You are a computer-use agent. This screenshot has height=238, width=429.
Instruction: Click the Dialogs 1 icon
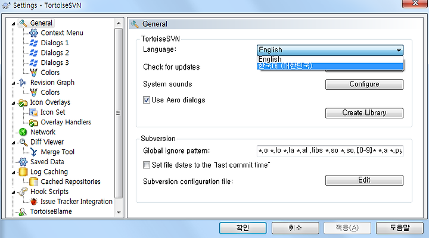point(33,43)
